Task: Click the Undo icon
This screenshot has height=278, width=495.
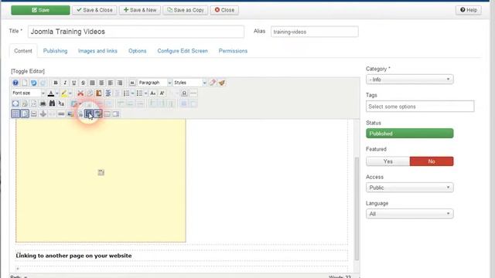Action: click(x=34, y=83)
